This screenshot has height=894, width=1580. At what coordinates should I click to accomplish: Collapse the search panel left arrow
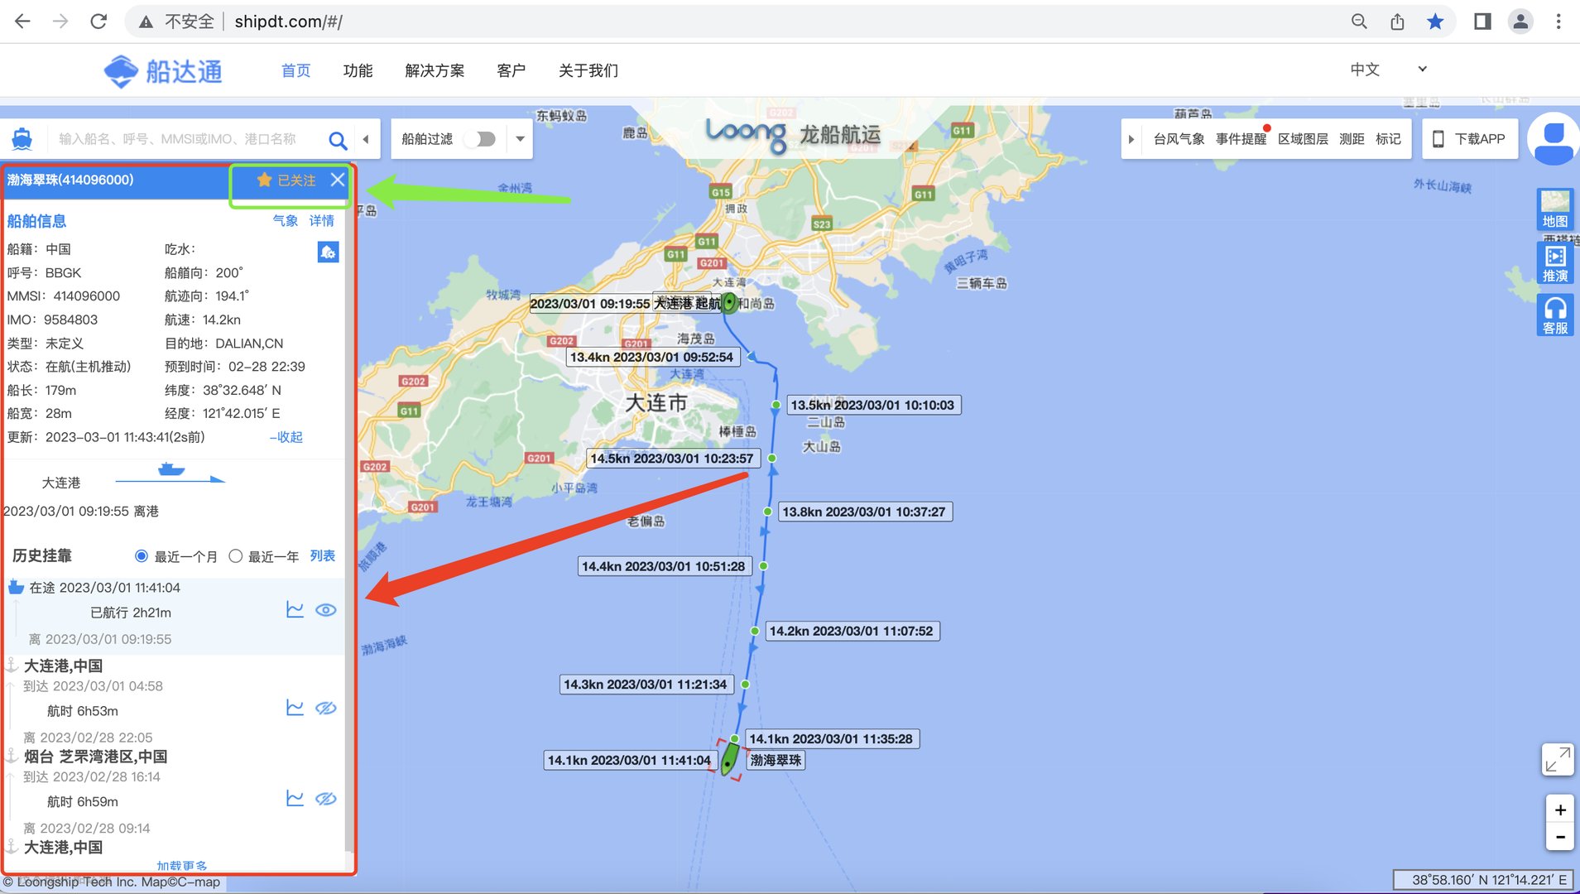pos(366,139)
